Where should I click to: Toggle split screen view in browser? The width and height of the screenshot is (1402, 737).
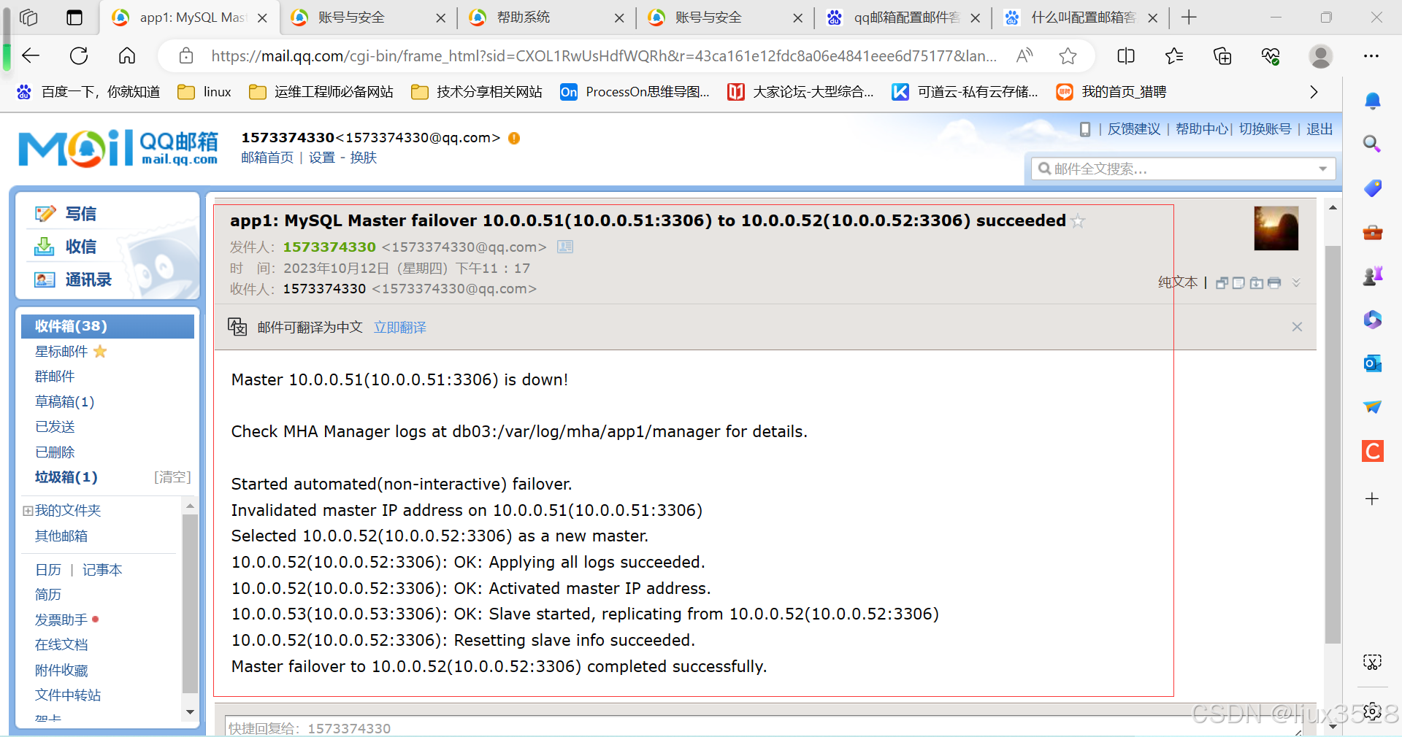[x=1126, y=55]
